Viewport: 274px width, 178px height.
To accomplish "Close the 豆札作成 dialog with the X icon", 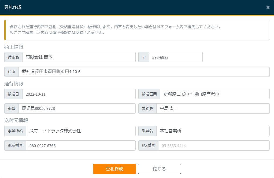I will pos(268,8).
